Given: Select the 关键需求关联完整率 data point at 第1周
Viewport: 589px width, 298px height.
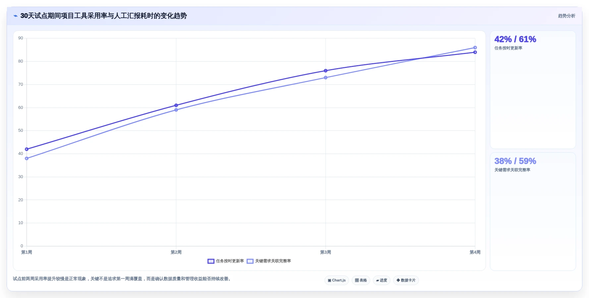Looking at the screenshot, I should pyautogui.click(x=27, y=159).
